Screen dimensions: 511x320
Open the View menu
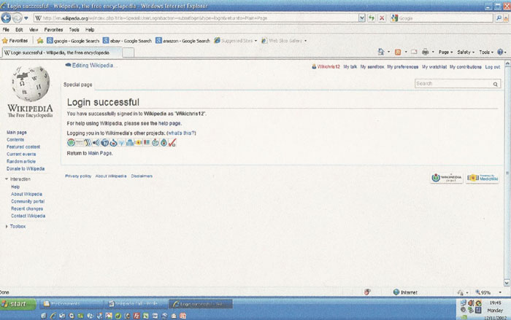coord(34,30)
